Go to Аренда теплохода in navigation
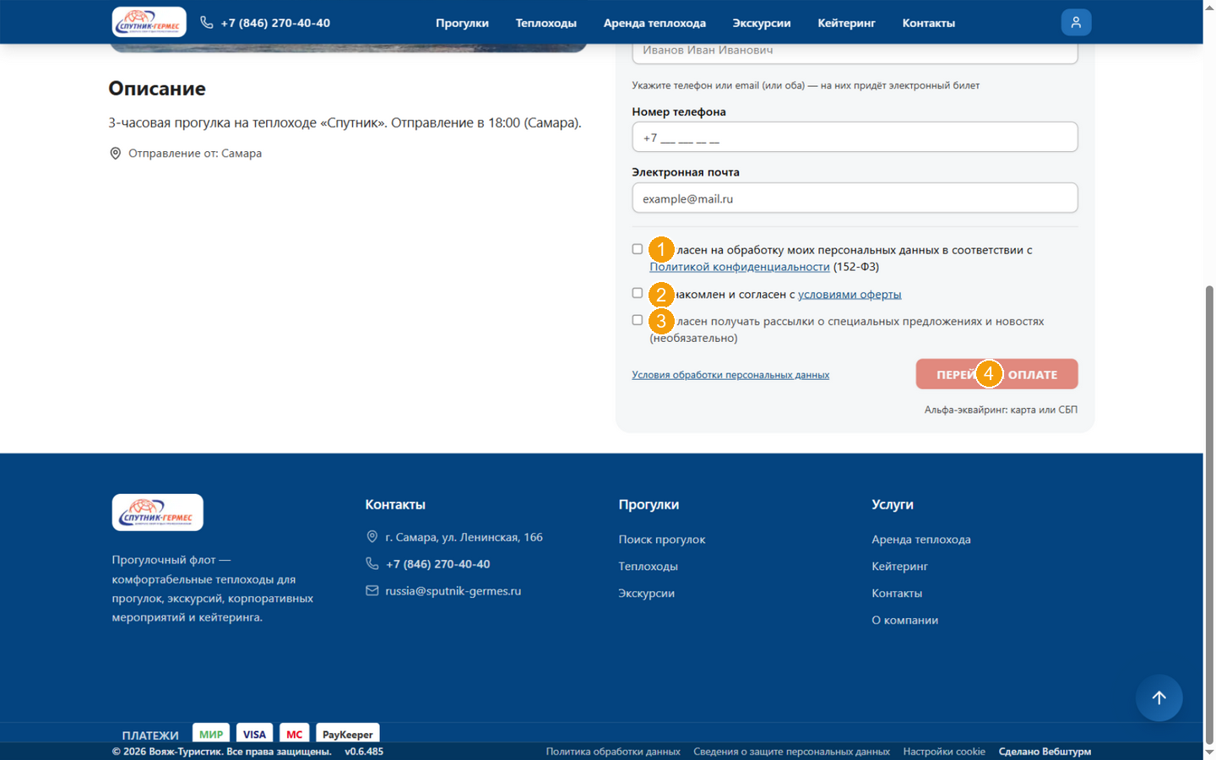This screenshot has width=1216, height=760. click(654, 23)
